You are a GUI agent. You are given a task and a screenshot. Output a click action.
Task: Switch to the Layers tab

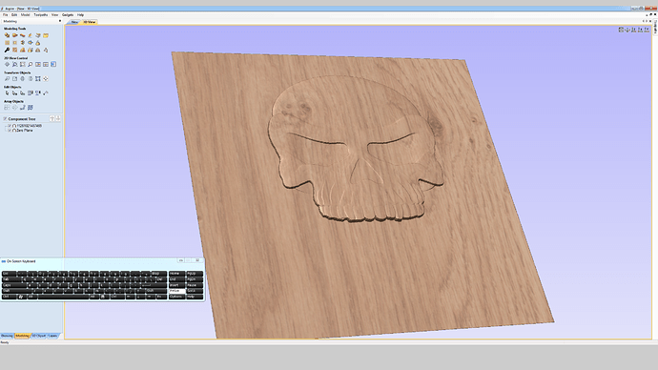point(52,336)
